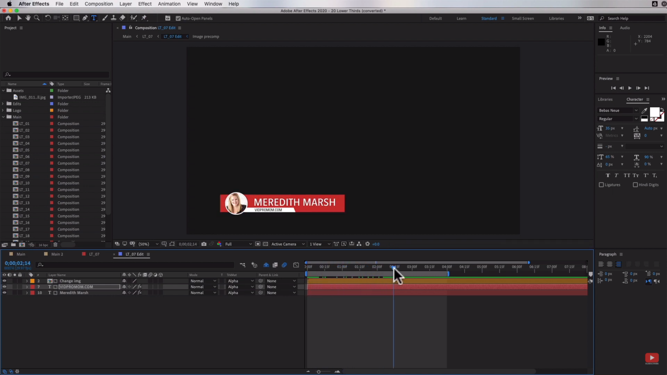The height and width of the screenshot is (375, 667).
Task: Toggle visibility of the Change img layer
Action: [x=4, y=281]
